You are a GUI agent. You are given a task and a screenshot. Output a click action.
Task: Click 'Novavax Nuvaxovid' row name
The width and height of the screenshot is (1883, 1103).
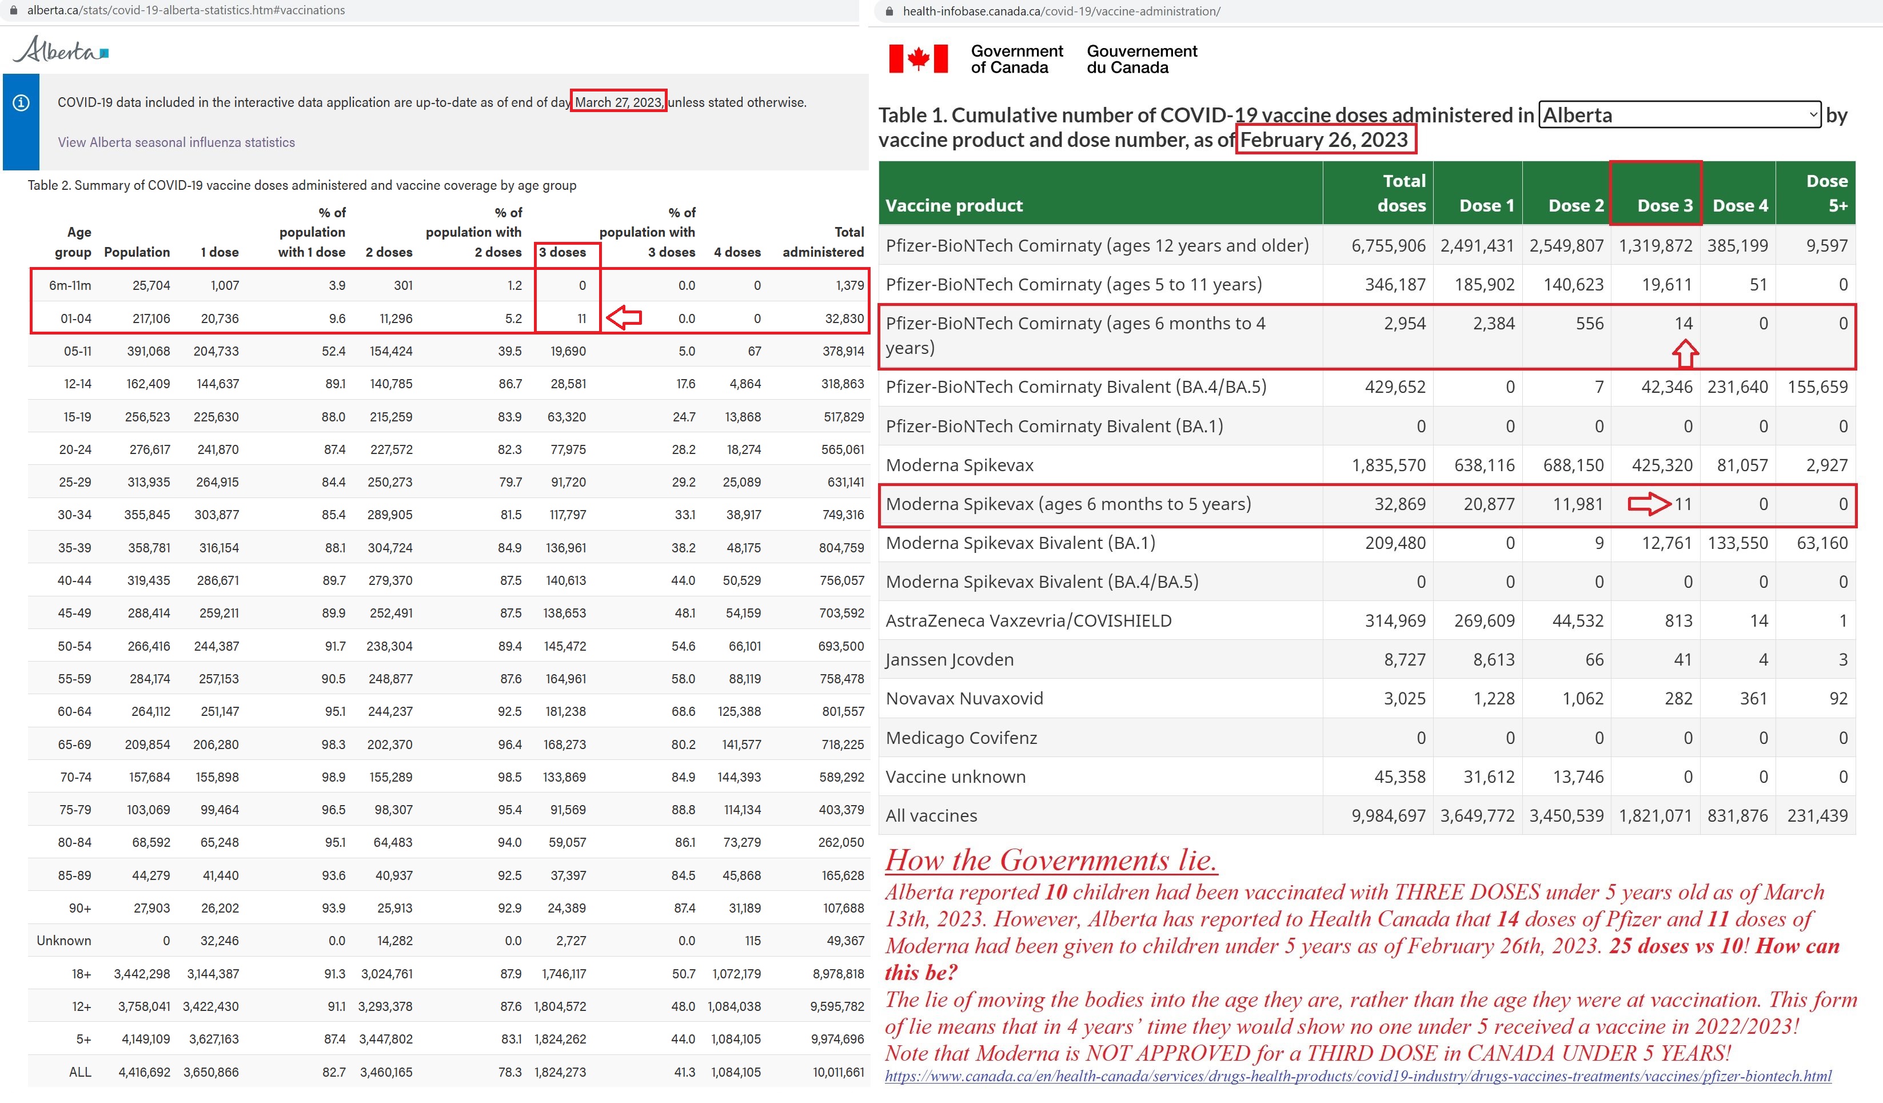coord(965,699)
